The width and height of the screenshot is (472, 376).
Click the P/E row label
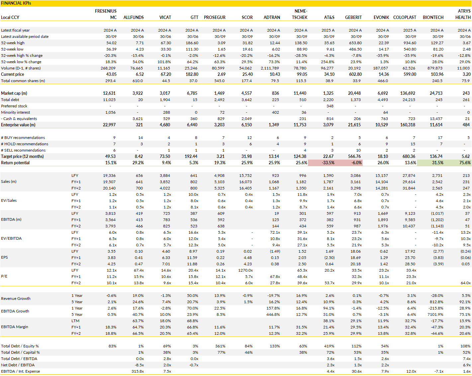click(x=4, y=277)
